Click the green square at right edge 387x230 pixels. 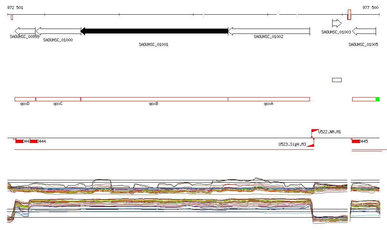click(x=378, y=99)
